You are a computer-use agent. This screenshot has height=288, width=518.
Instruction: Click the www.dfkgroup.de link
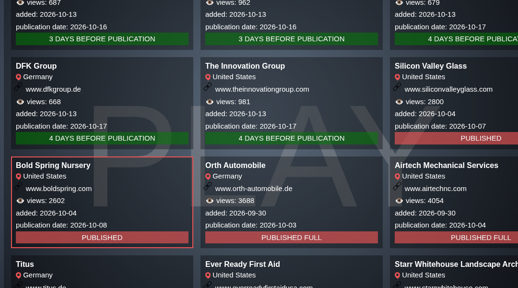(53, 89)
